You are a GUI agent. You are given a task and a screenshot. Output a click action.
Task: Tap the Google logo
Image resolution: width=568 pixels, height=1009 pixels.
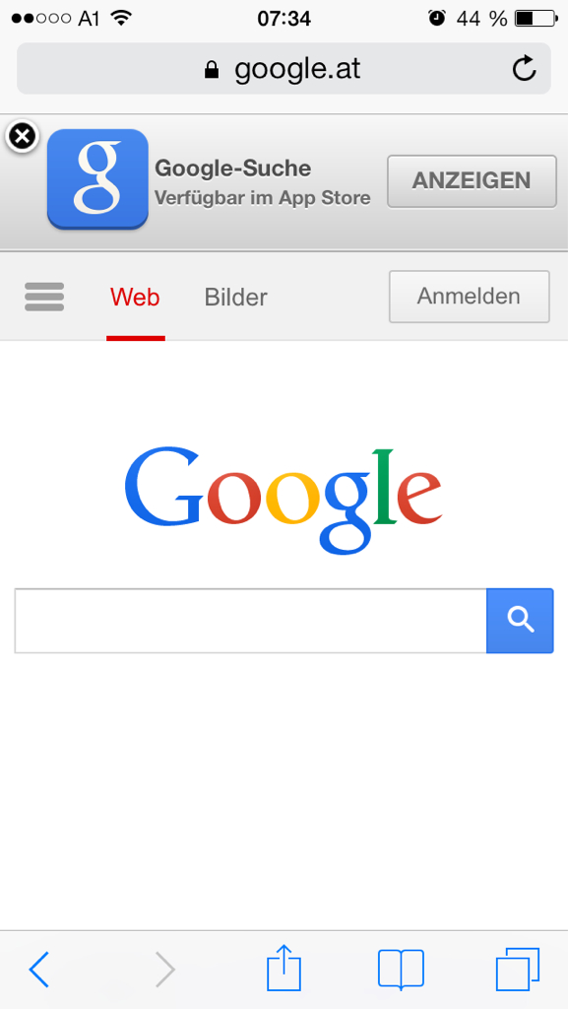click(284, 501)
